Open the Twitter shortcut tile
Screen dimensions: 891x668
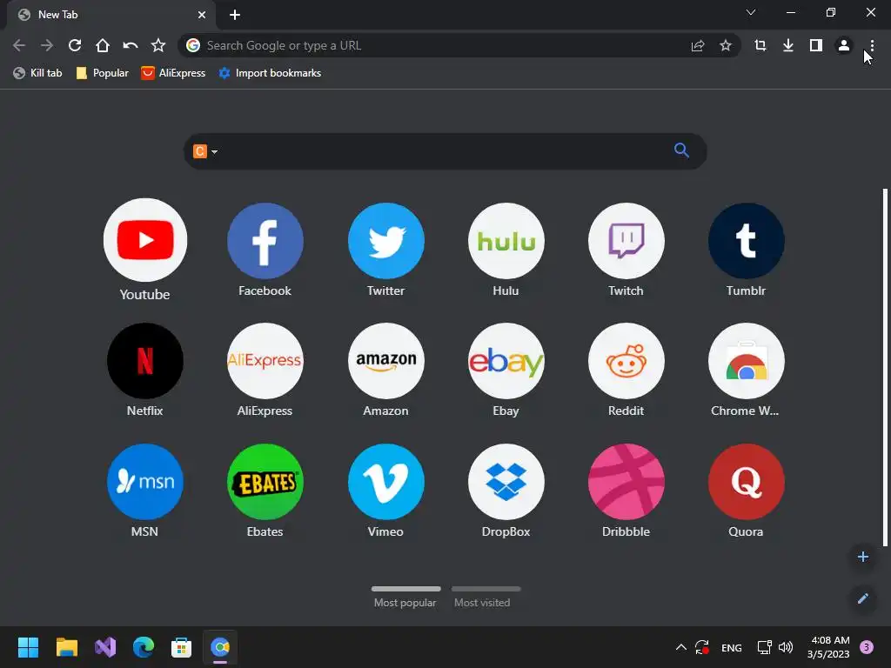pyautogui.click(x=385, y=241)
